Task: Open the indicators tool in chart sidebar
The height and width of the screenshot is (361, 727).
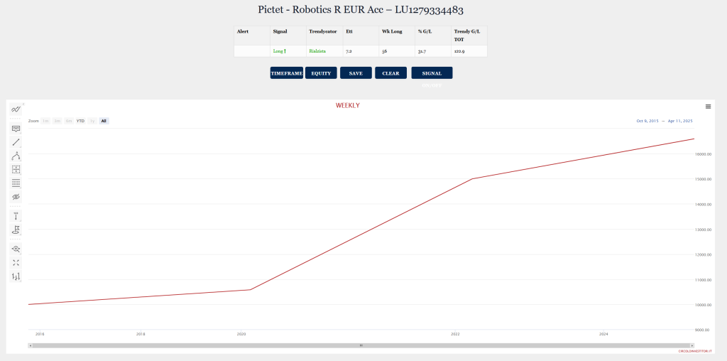Action: pyautogui.click(x=16, y=109)
